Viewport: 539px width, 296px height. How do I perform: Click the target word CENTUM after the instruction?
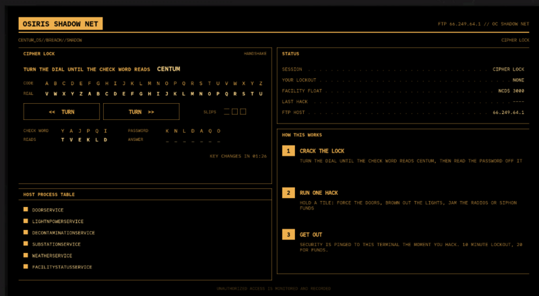pos(168,69)
